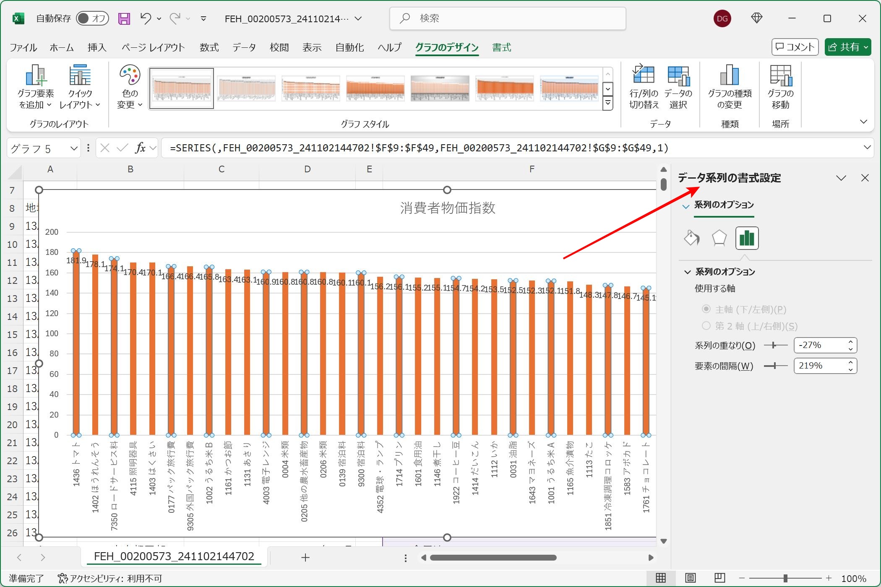Collapse the 系列のオプション section
881x587 pixels.
(688, 272)
